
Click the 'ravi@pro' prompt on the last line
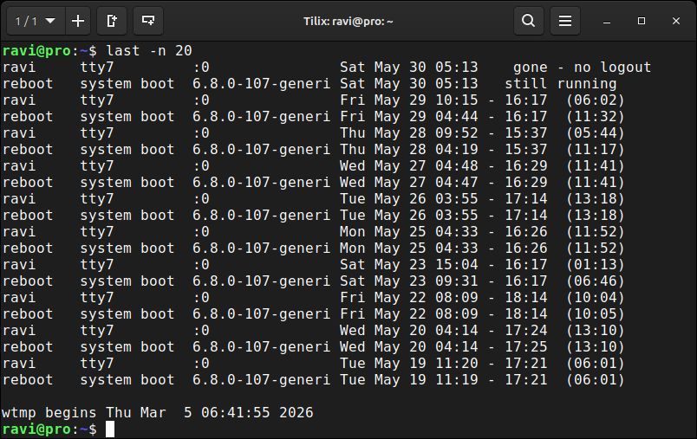pyautogui.click(x=36, y=429)
